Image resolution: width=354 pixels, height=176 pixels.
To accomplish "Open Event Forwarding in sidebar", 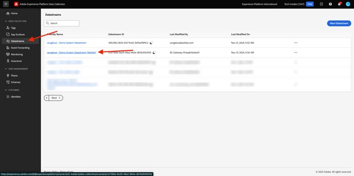I will click(x=20, y=48).
